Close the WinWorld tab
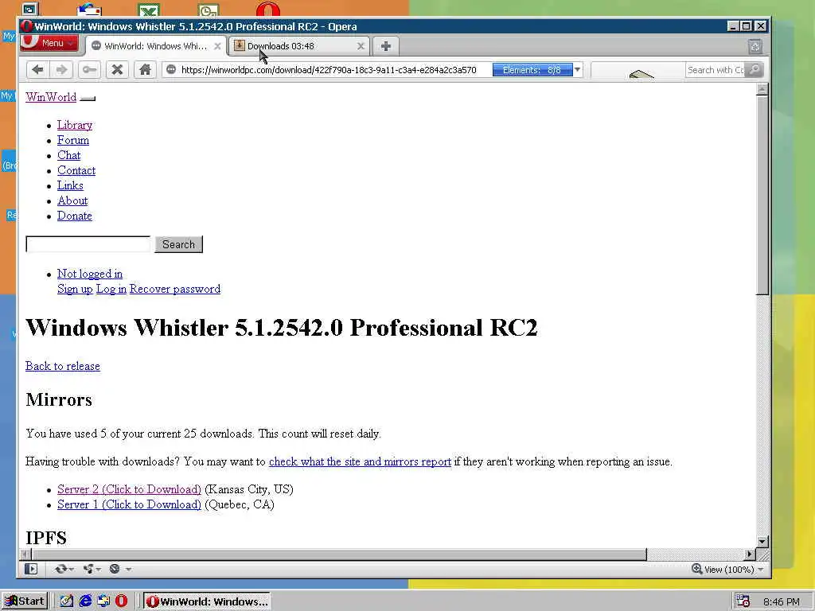Viewport: 815px width, 611px height. 217,46
